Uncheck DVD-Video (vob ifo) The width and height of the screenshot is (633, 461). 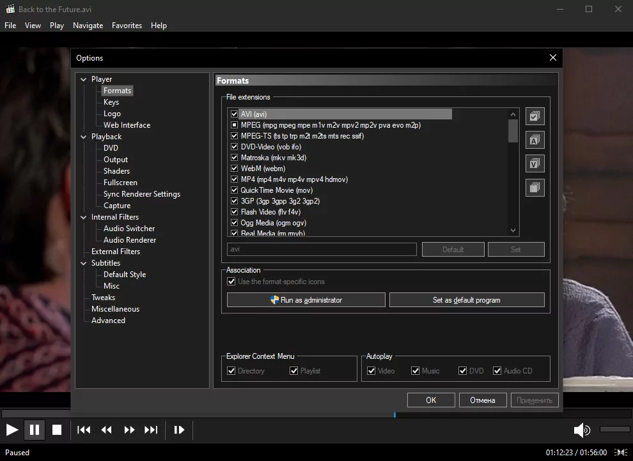pyautogui.click(x=234, y=147)
